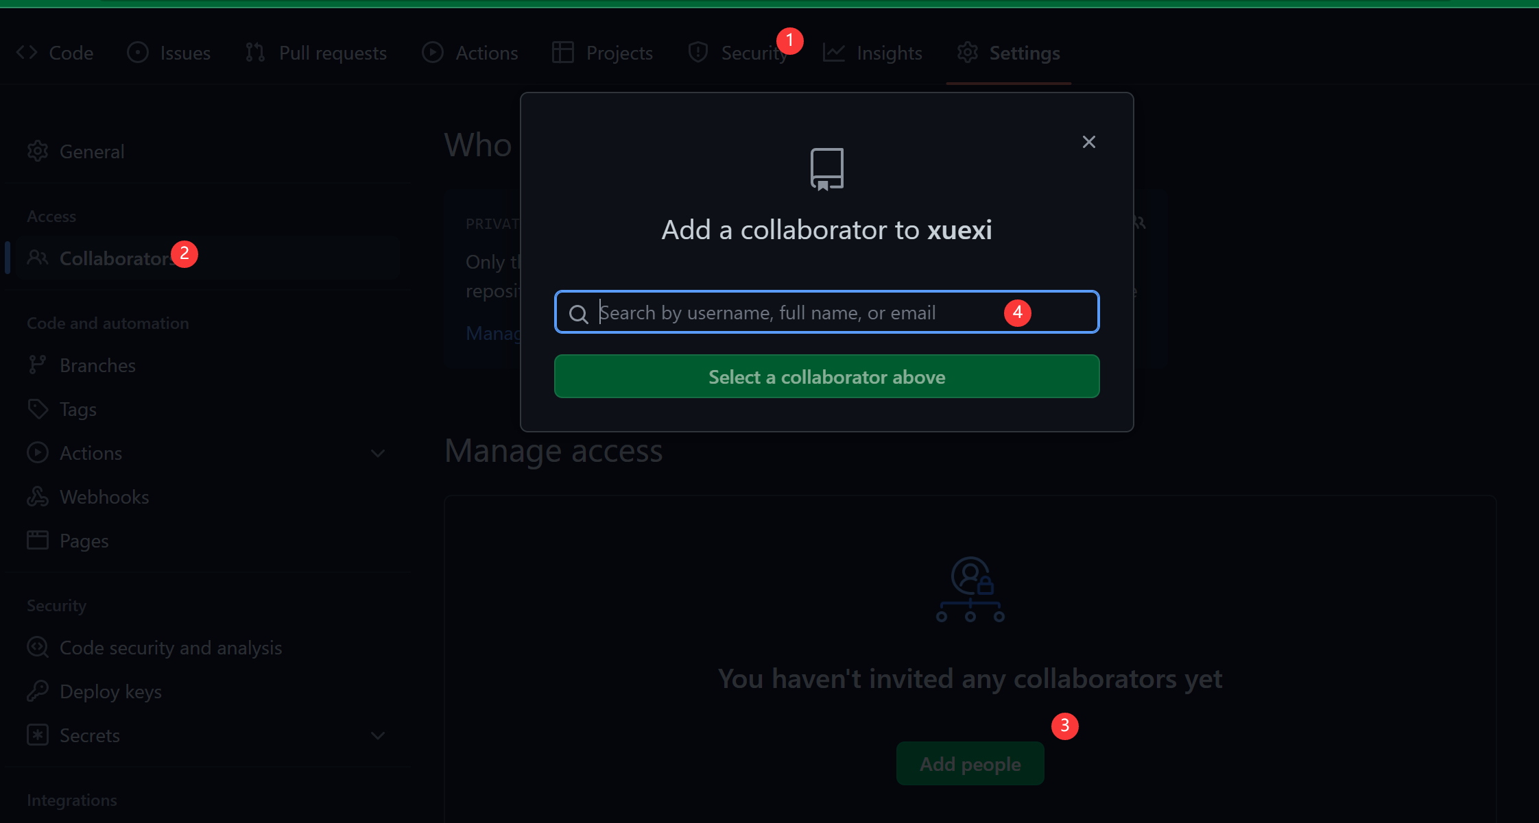1539x823 pixels.
Task: Close the Add a collaborator dialog
Action: click(1088, 142)
